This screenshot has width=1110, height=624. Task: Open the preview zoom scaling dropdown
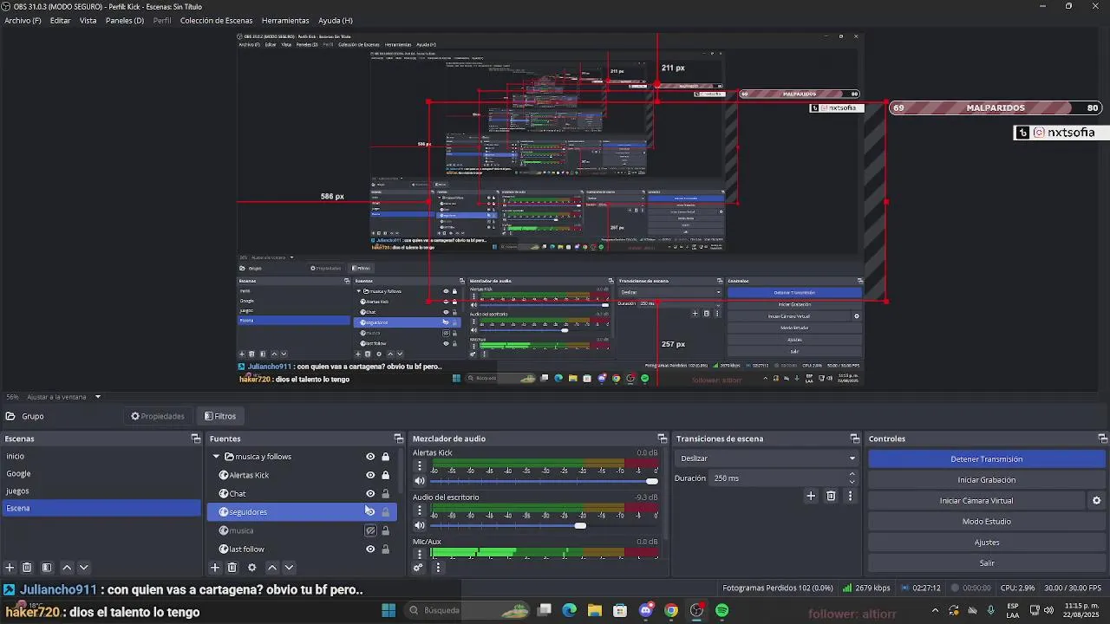(x=98, y=397)
